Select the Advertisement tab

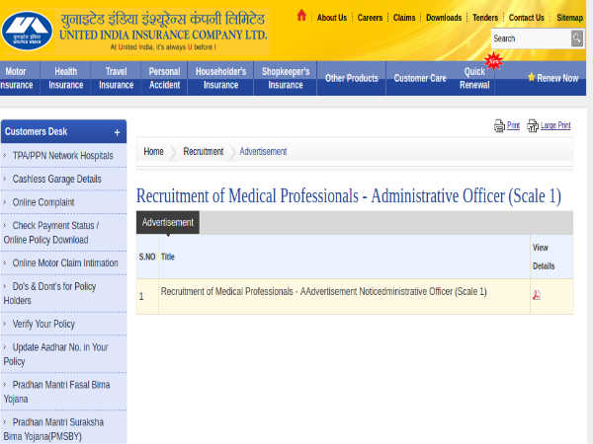(x=167, y=223)
